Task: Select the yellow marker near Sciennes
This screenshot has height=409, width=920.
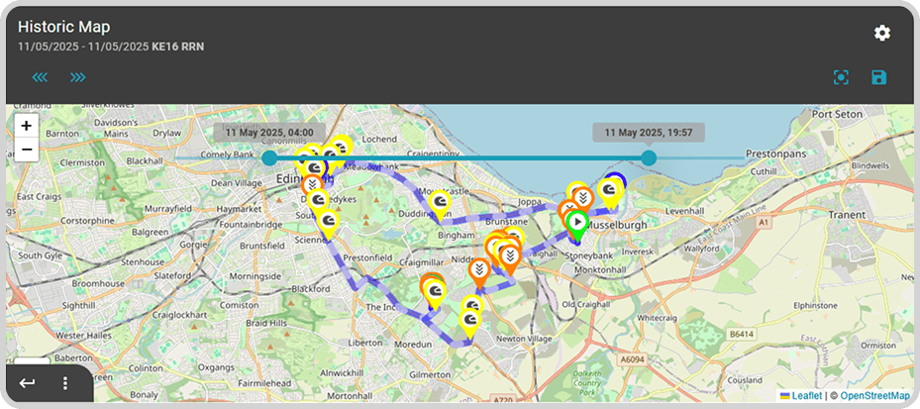Action: coord(329,221)
